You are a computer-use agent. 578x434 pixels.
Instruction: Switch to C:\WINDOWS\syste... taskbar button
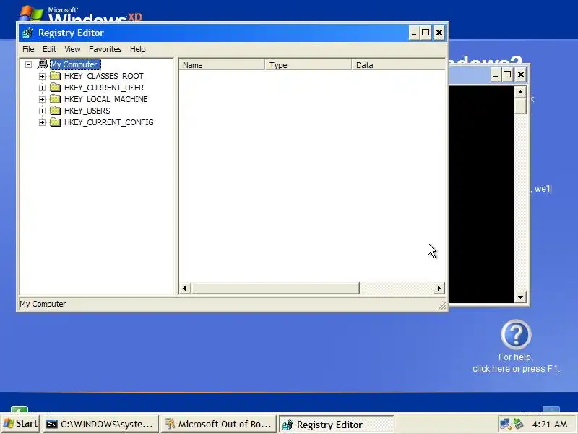click(x=100, y=424)
